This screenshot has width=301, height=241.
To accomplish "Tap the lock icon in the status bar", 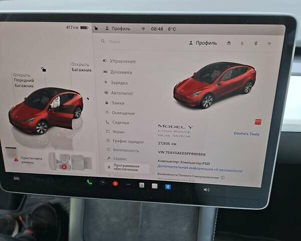I will click(x=96, y=29).
